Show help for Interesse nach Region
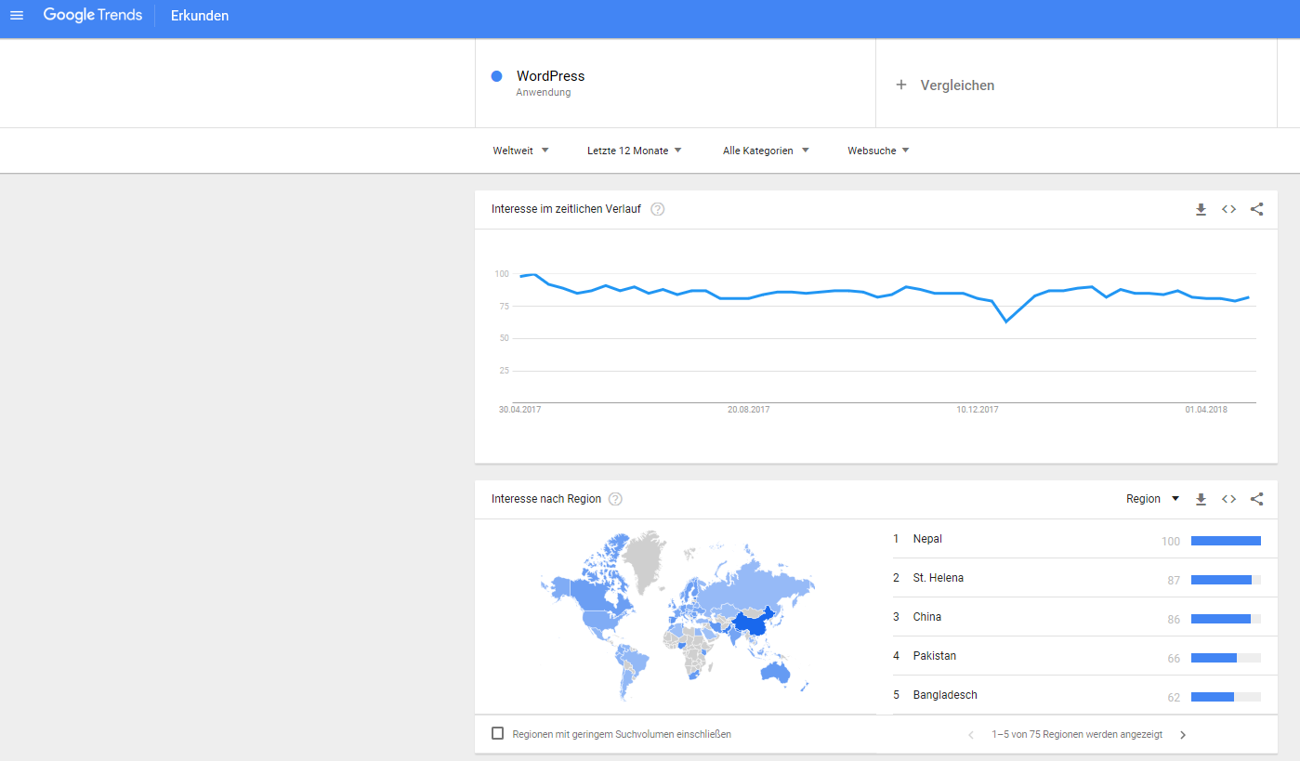1300x761 pixels. 615,499
